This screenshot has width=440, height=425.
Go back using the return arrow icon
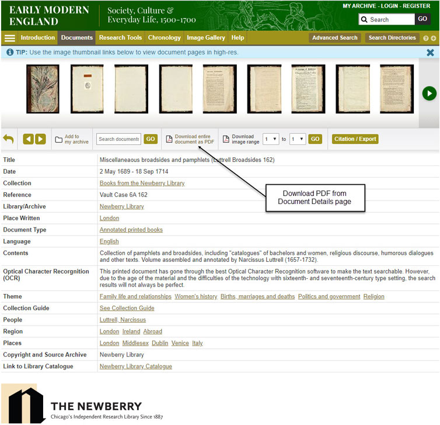point(8,139)
